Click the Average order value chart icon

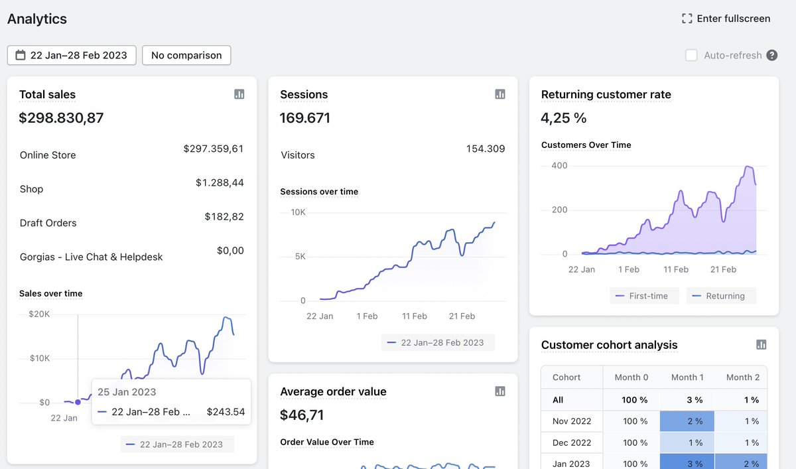click(499, 391)
